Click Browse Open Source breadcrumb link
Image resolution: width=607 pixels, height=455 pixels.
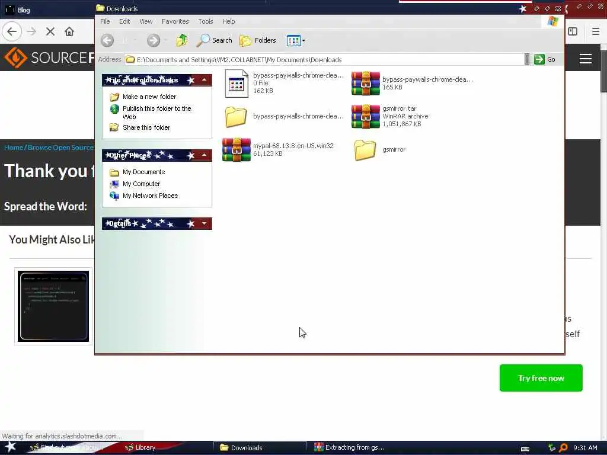pyautogui.click(x=61, y=148)
